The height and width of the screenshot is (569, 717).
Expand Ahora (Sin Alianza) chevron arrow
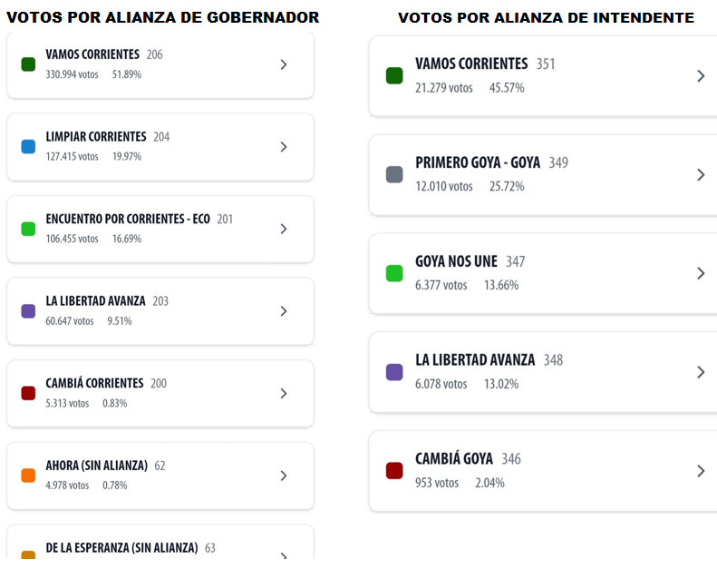coord(284,476)
